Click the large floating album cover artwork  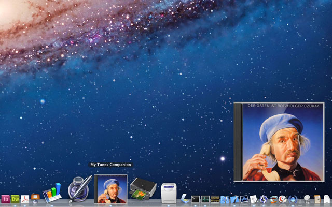[279, 142]
